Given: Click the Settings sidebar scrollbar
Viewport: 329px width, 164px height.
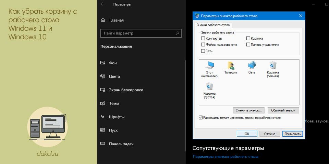Looking at the screenshot, I should [x=185, y=106].
